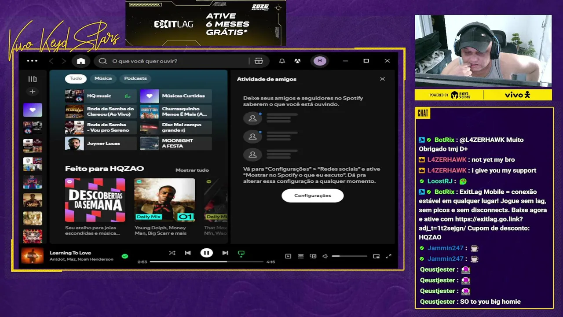The height and width of the screenshot is (317, 563).
Task: Open the Browse icon in search bar
Action: [259, 61]
